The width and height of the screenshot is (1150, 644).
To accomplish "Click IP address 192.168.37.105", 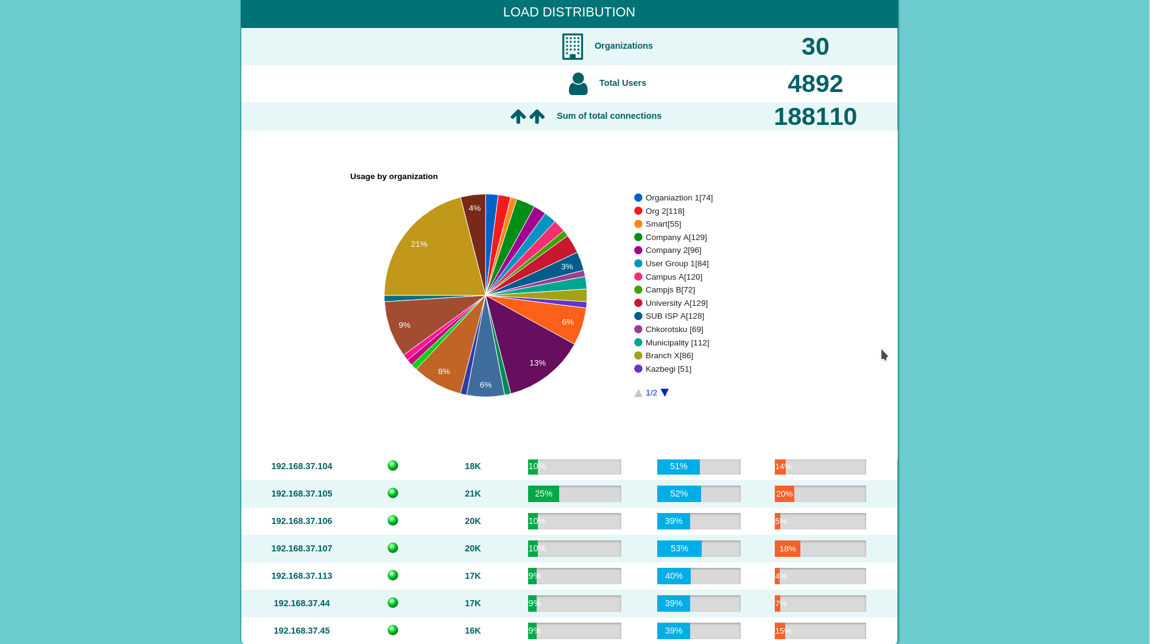I will point(302,494).
